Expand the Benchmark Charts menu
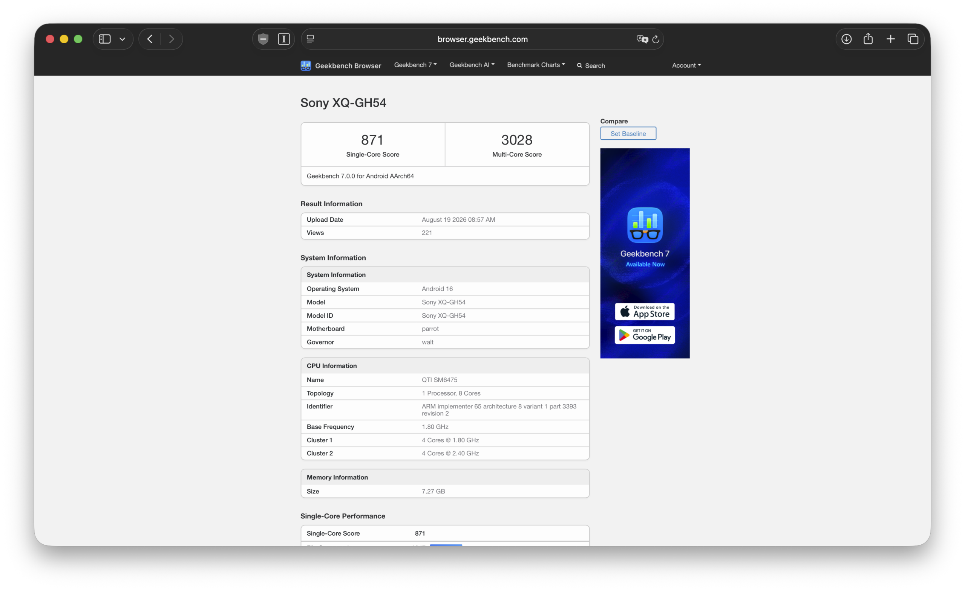 coord(536,65)
